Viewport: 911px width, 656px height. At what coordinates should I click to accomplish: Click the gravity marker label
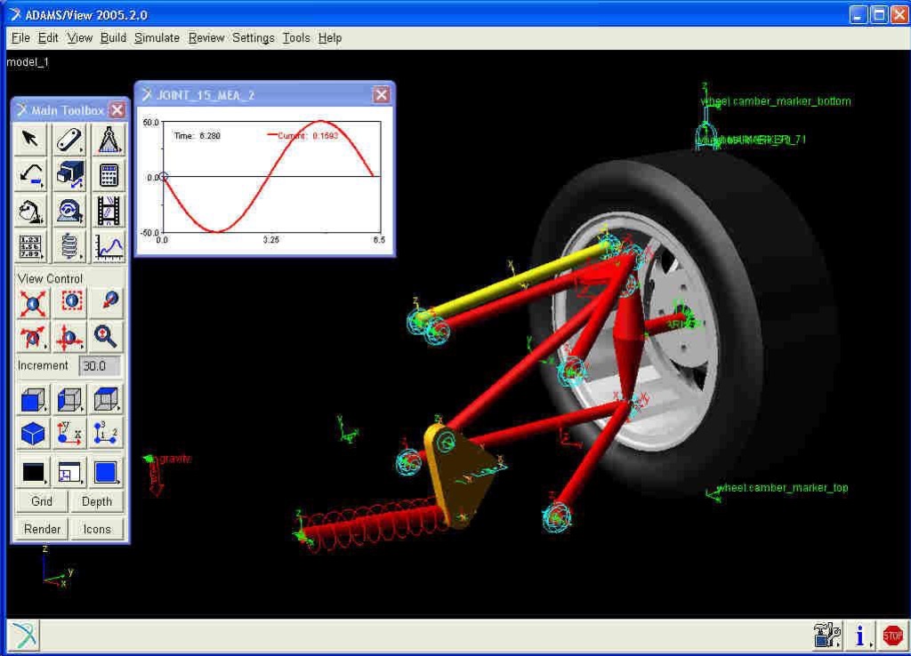click(x=175, y=459)
